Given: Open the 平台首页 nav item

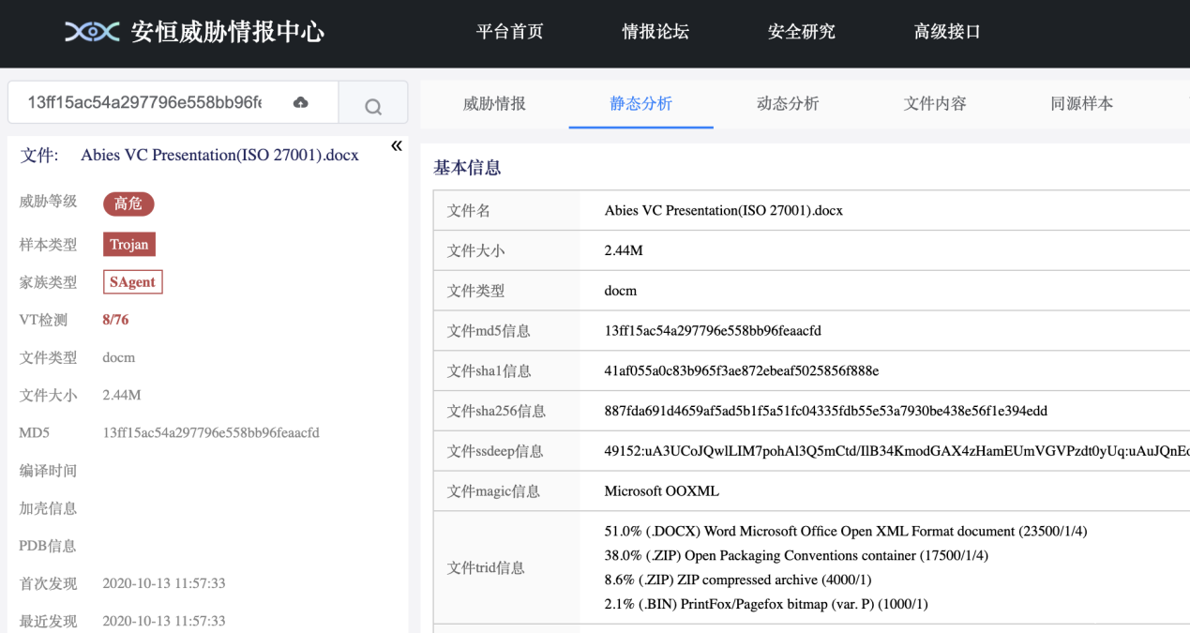Looking at the screenshot, I should (x=509, y=32).
